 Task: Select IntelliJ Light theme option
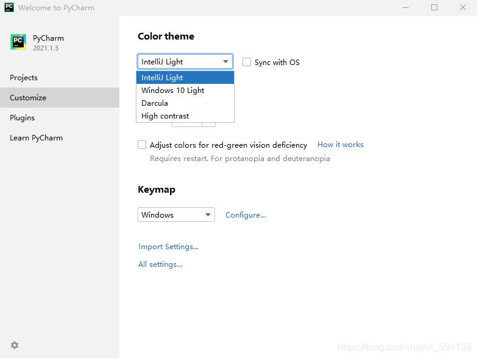click(x=185, y=77)
